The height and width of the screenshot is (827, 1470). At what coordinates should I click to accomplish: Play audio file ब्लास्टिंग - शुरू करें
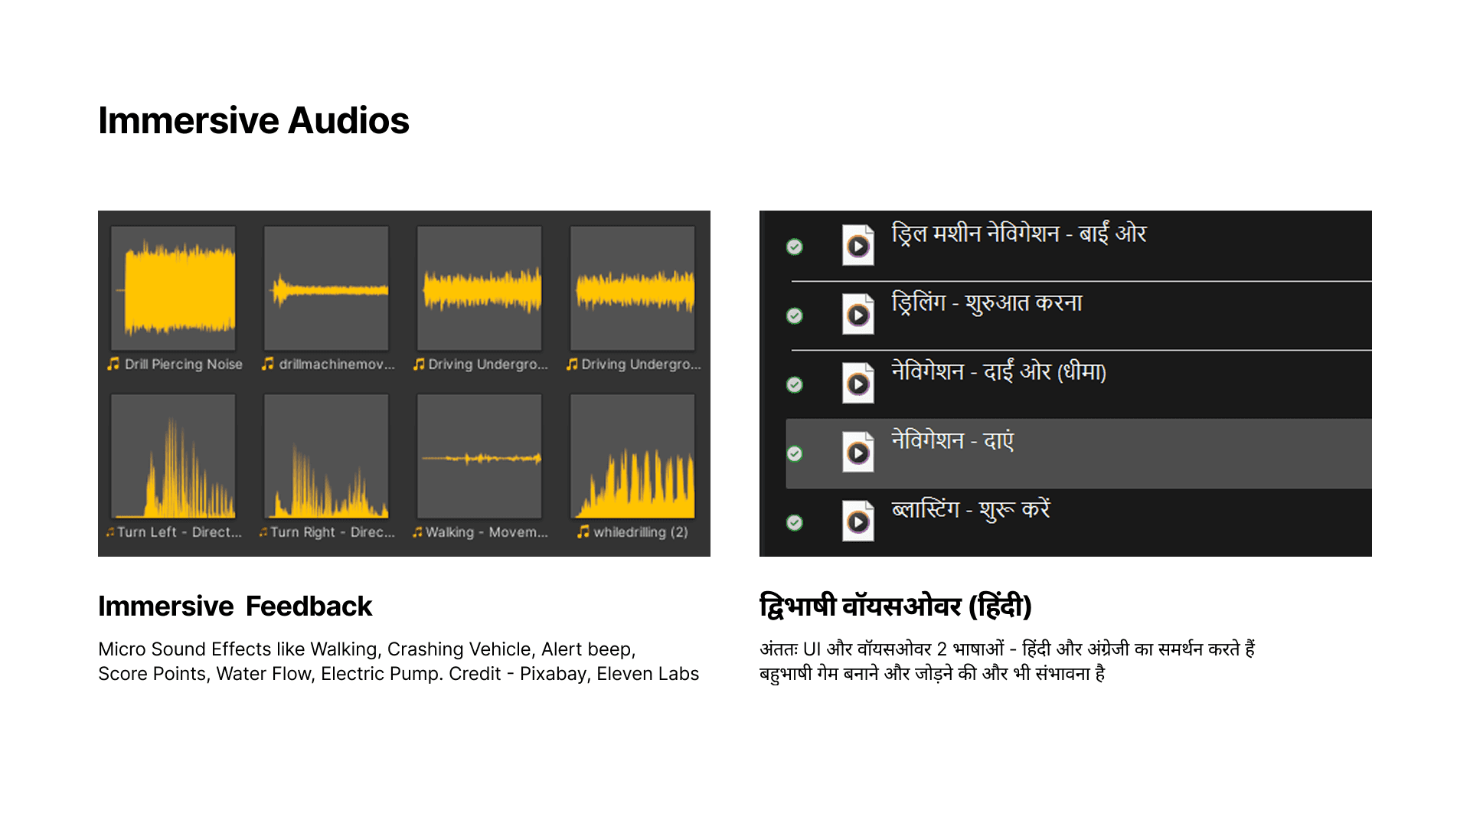857,521
